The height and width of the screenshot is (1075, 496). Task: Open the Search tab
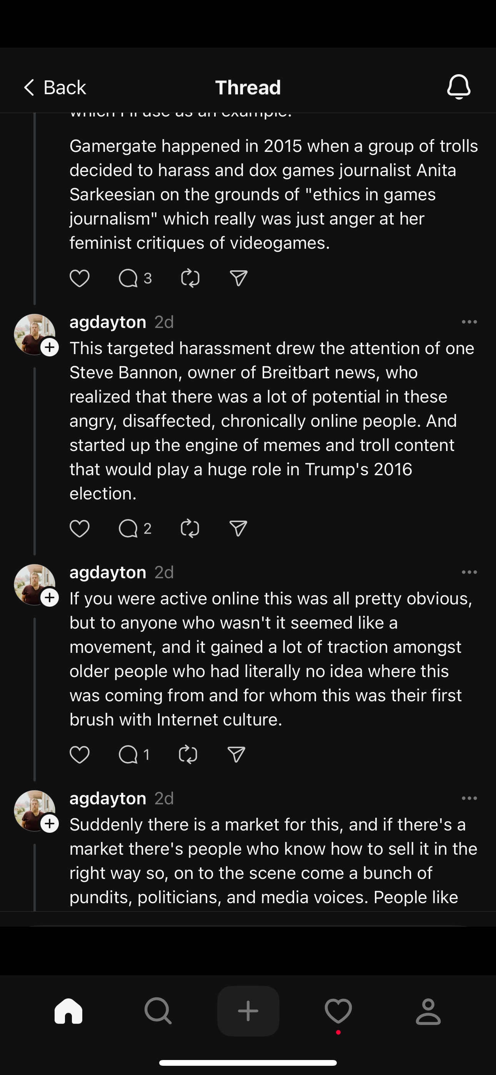coord(158,1011)
